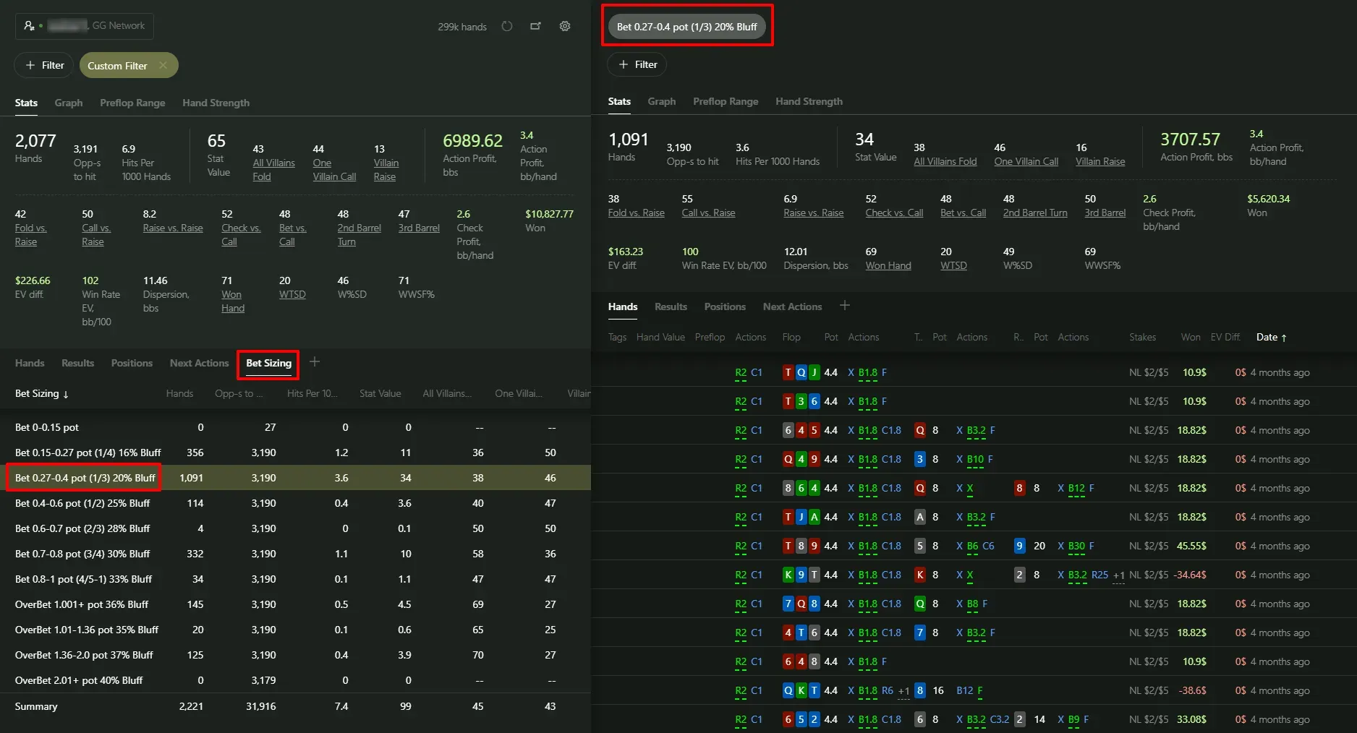The width and height of the screenshot is (1357, 733).
Task: Click the plus icon beside right Next Actions tab
Action: click(x=844, y=306)
